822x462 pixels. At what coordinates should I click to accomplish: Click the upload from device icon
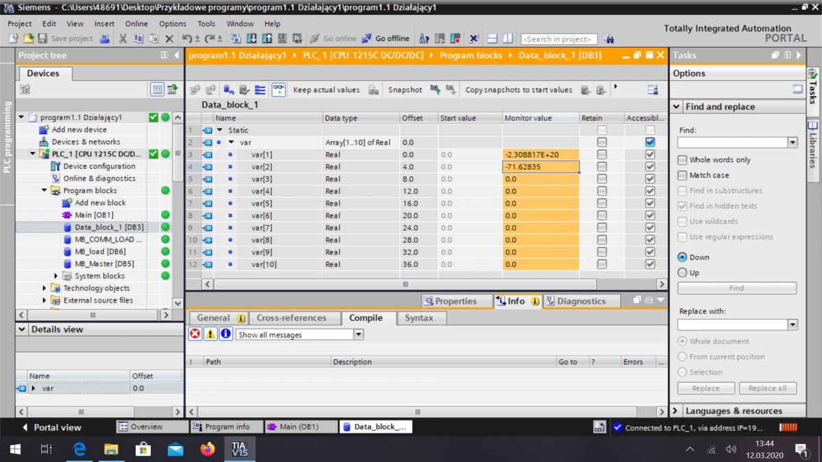click(266, 38)
